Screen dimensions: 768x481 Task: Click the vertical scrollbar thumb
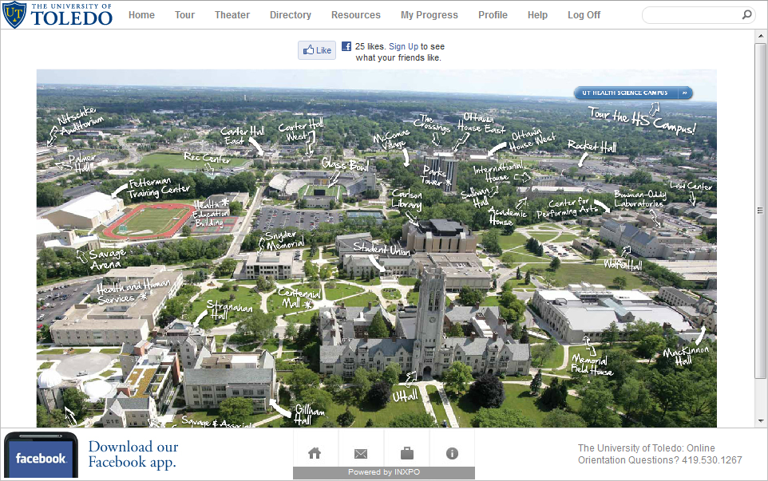(760, 211)
